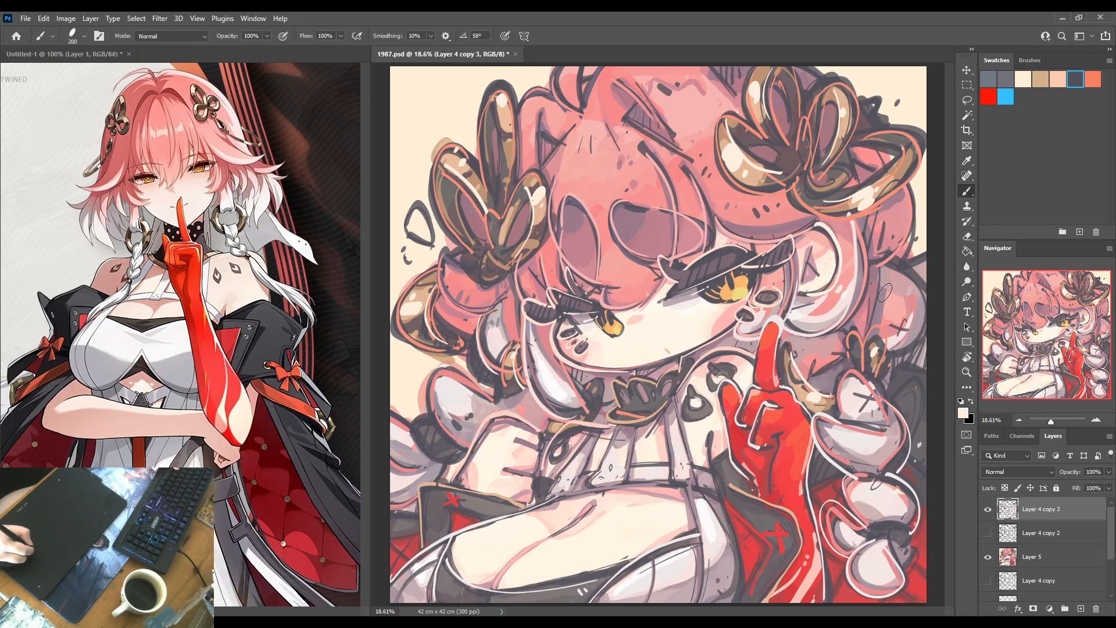Select the Spot Healing Brush tool
Viewport: 1116px width, 628px height.
967,176
